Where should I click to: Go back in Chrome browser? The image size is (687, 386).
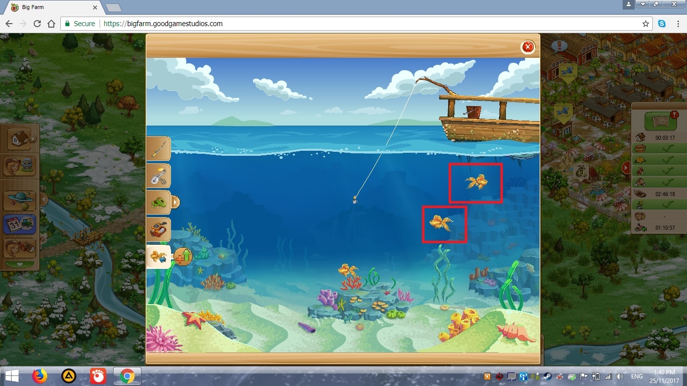click(9, 24)
